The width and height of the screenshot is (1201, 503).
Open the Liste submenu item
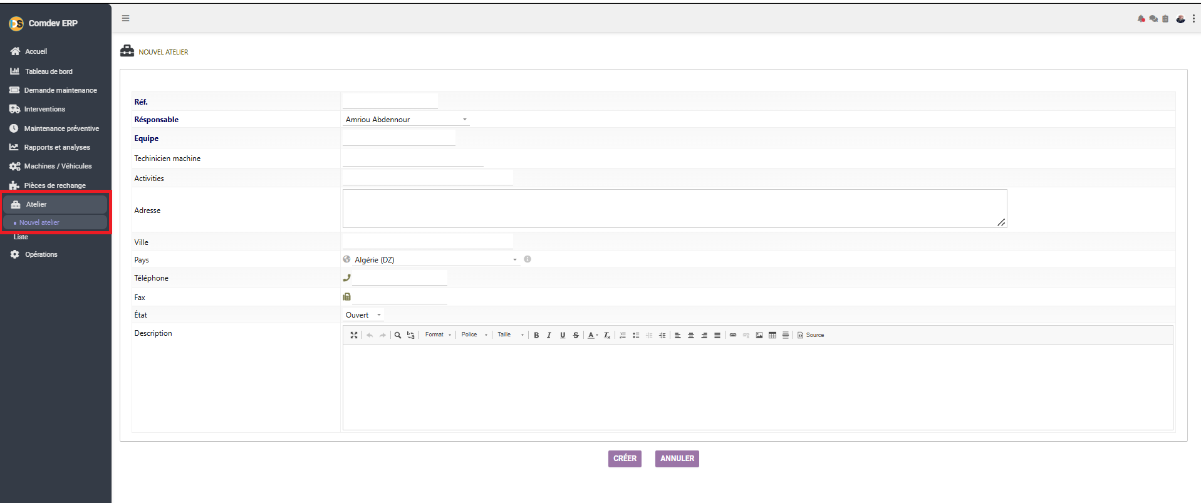click(21, 237)
